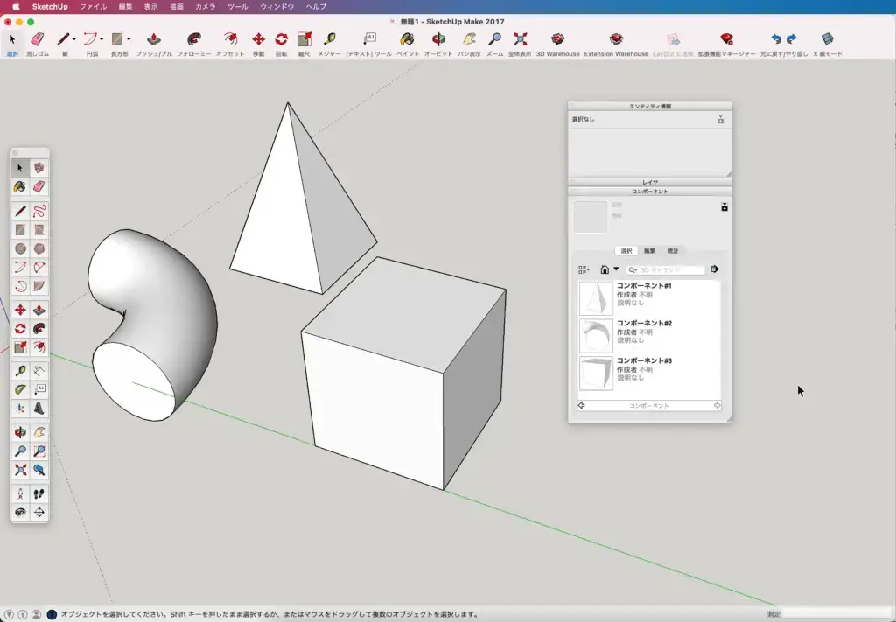Viewport: 896px width, 622px height.
Task: Toggle secondary selection pane in Components panel
Action: 724,207
